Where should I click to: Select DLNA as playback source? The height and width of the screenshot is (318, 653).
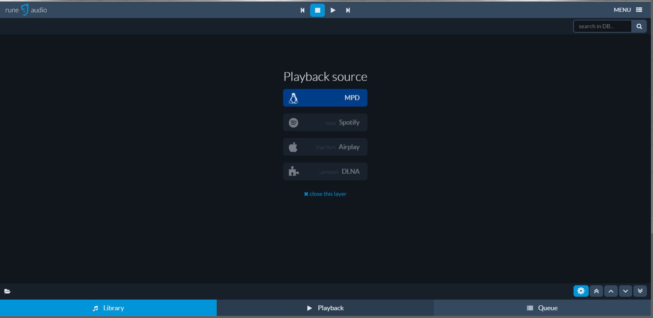pos(325,171)
